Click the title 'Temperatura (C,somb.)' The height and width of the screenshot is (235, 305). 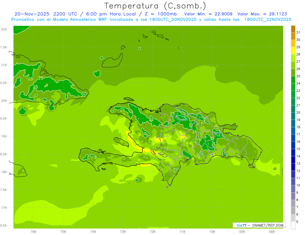(x=155, y=6)
